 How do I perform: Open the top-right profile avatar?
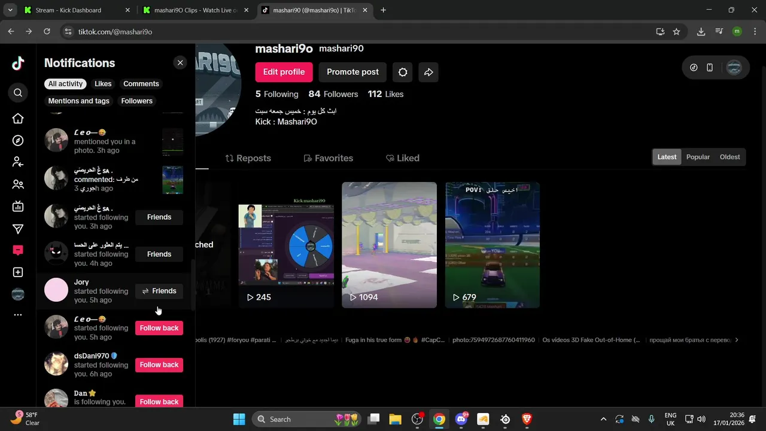(x=734, y=68)
